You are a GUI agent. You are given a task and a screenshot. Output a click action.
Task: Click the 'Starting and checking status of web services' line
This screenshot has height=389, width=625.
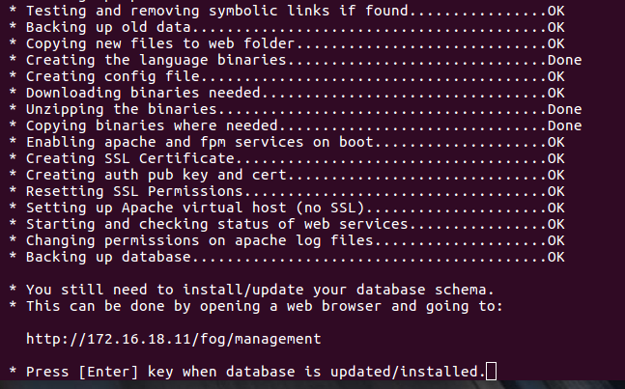[x=287, y=224]
